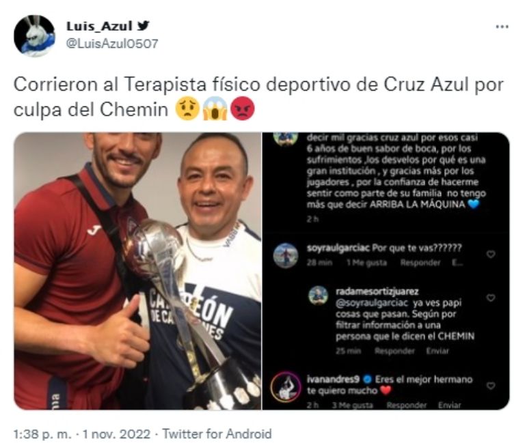This screenshot has width=525, height=443.
Task: Open soyraulgarciac profile avatar
Action: (286, 255)
